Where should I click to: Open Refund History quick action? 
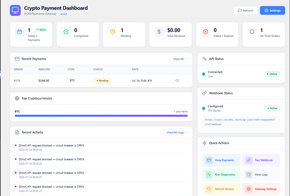[221, 189]
